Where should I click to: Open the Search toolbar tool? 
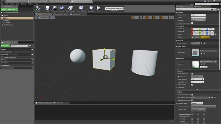[61, 9]
